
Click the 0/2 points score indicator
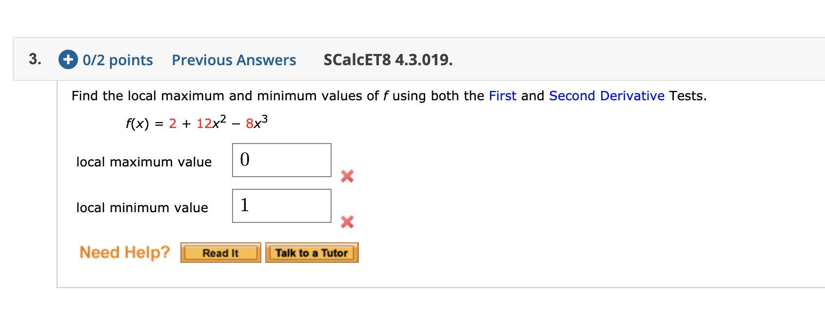click(x=117, y=60)
